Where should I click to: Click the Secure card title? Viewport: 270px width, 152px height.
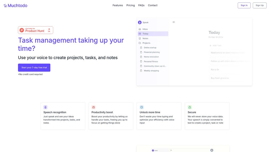pyautogui.click(x=192, y=112)
